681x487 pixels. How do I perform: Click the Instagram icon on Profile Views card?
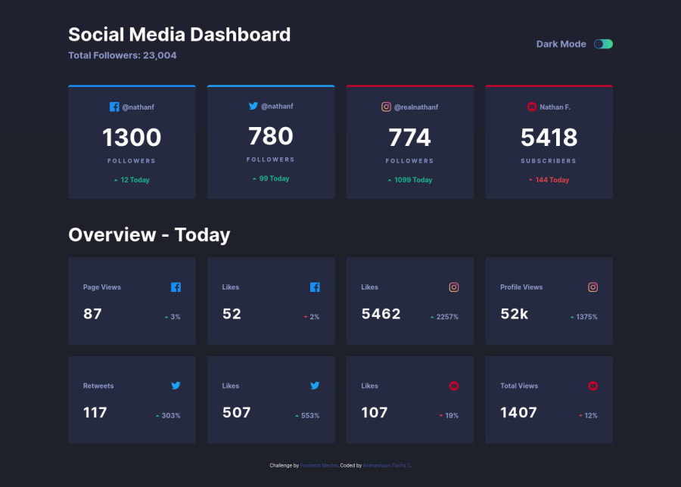(x=592, y=287)
